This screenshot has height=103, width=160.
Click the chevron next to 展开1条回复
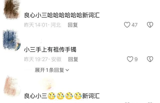tap(67, 70)
